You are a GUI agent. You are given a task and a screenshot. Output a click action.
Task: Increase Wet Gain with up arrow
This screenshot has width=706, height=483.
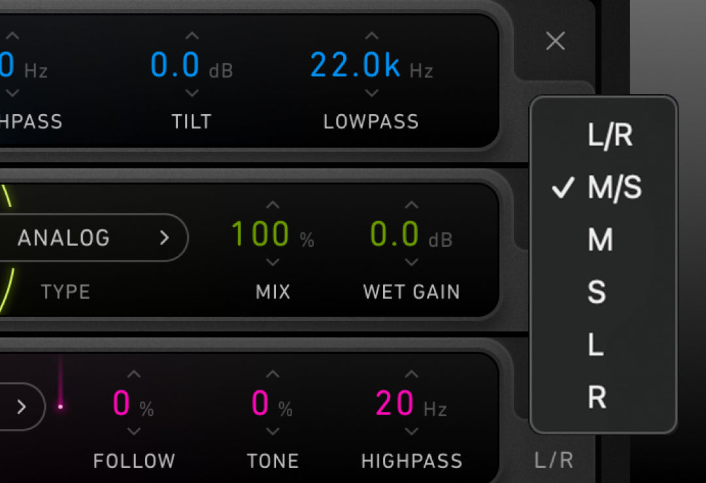click(411, 206)
